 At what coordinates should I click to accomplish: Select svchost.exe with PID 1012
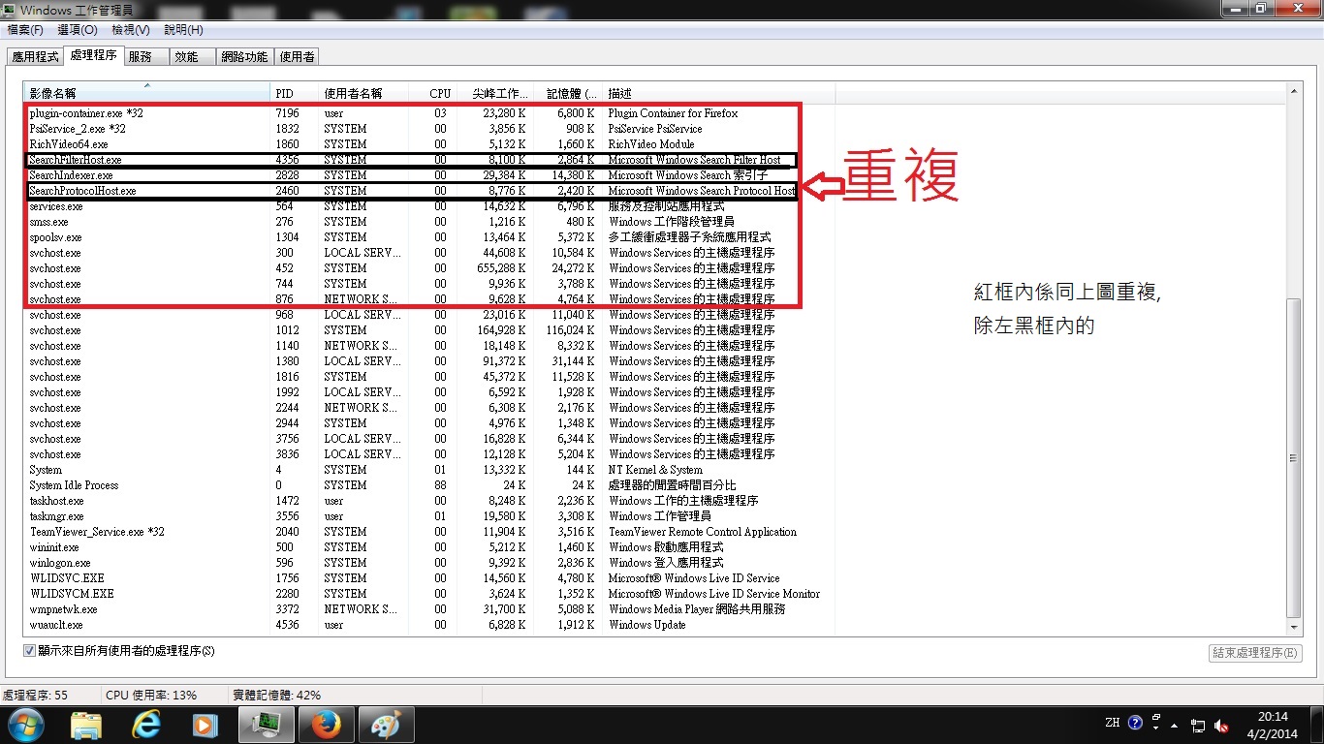click(x=429, y=330)
